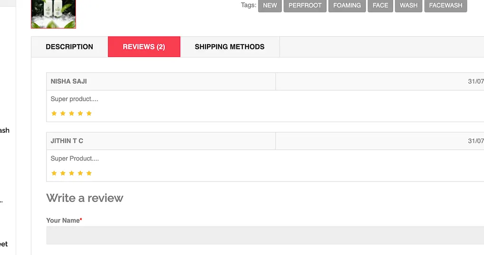Click third star in Nisha Saji's review
Image resolution: width=484 pixels, height=255 pixels.
coord(71,113)
